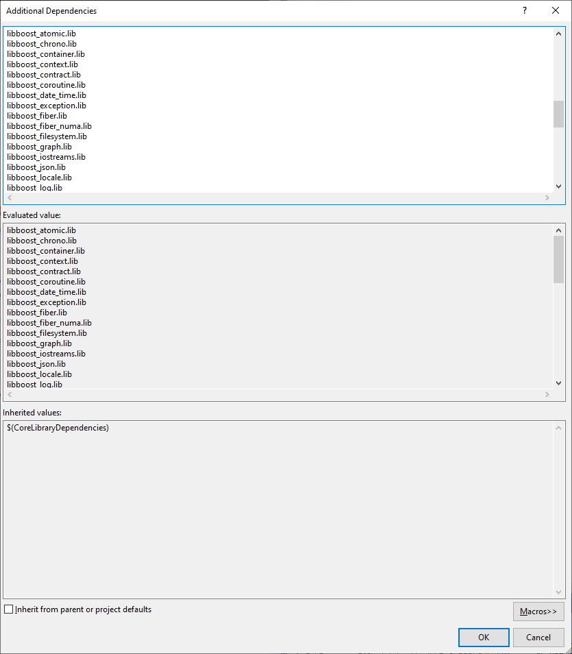Click inside the editable dependencies text area
This screenshot has width=572, height=654.
tap(274, 110)
